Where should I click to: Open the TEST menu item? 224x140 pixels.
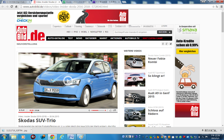click(70, 38)
